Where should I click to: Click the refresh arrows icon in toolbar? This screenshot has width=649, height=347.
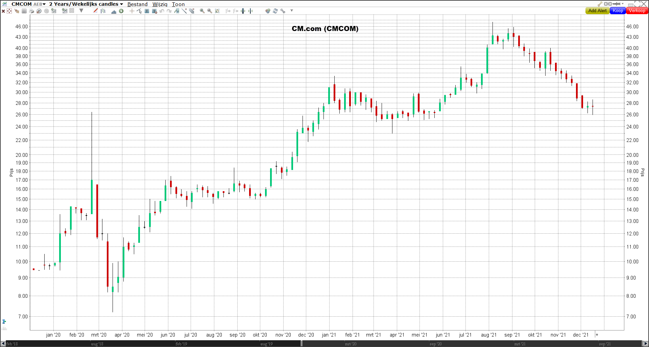pos(275,11)
